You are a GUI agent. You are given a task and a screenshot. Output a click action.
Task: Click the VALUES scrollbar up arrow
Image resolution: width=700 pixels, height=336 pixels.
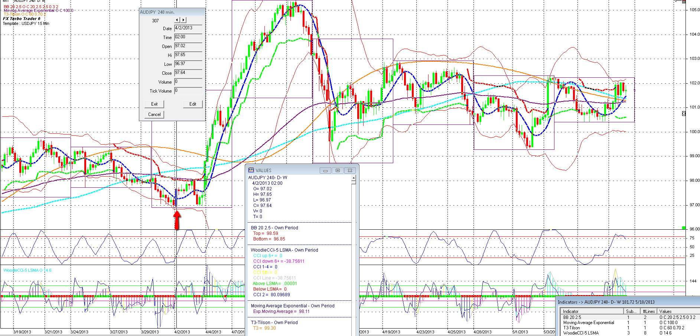coord(354,178)
